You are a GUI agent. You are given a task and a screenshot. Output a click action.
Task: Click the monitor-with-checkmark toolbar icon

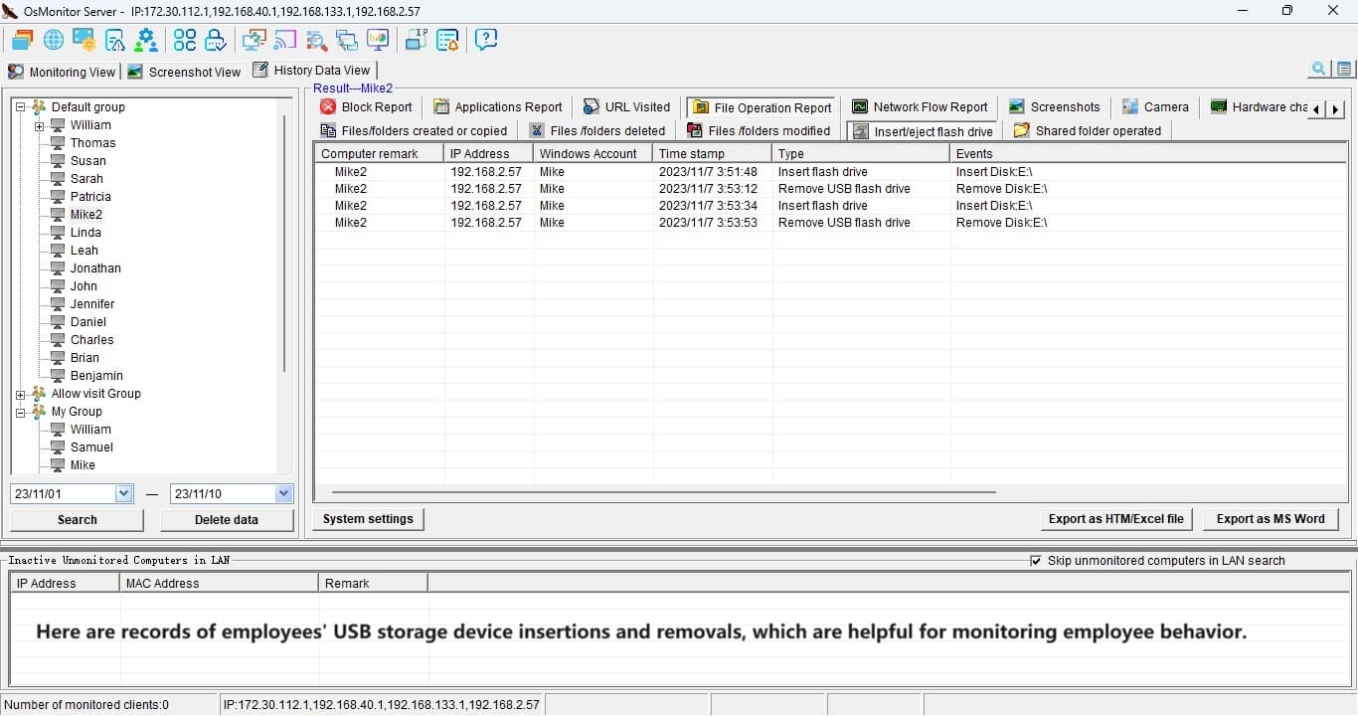pyautogui.click(x=254, y=39)
